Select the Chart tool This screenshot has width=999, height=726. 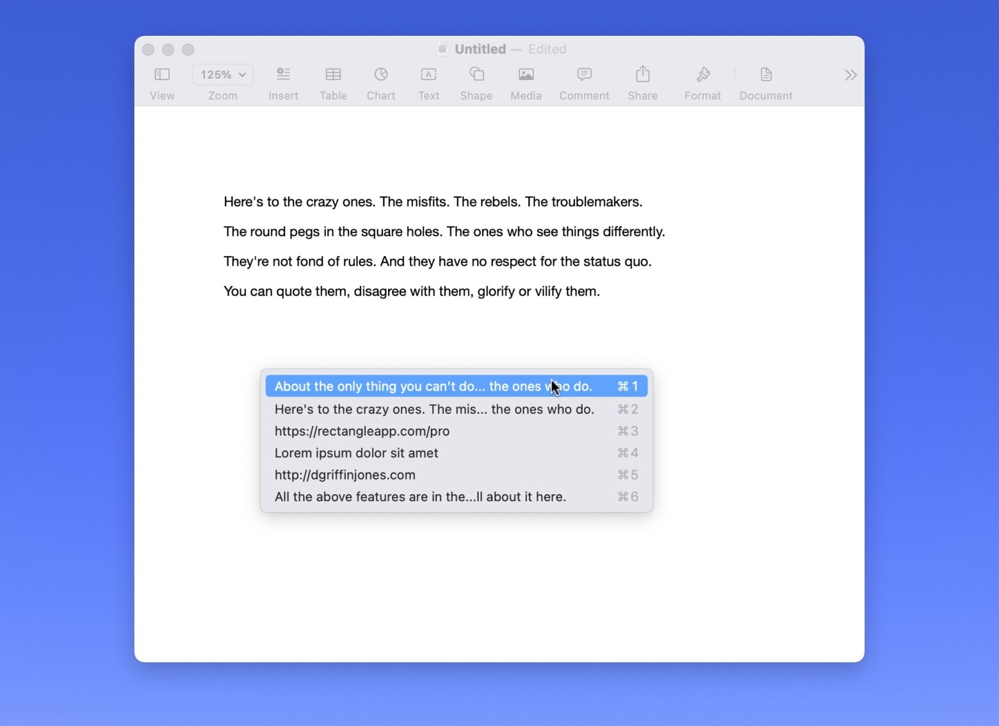click(x=380, y=74)
